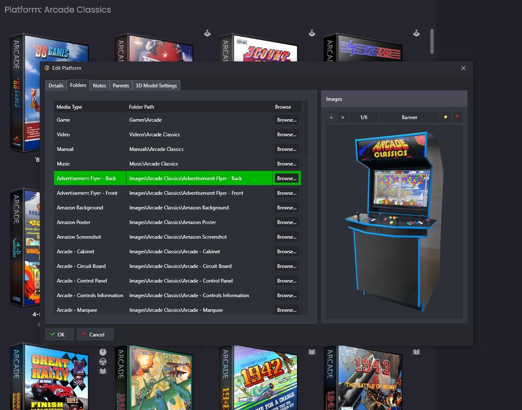Click steering wheel icon beside Great 1000 Miles Rally
This screenshot has height=410, width=522.
tap(103, 362)
